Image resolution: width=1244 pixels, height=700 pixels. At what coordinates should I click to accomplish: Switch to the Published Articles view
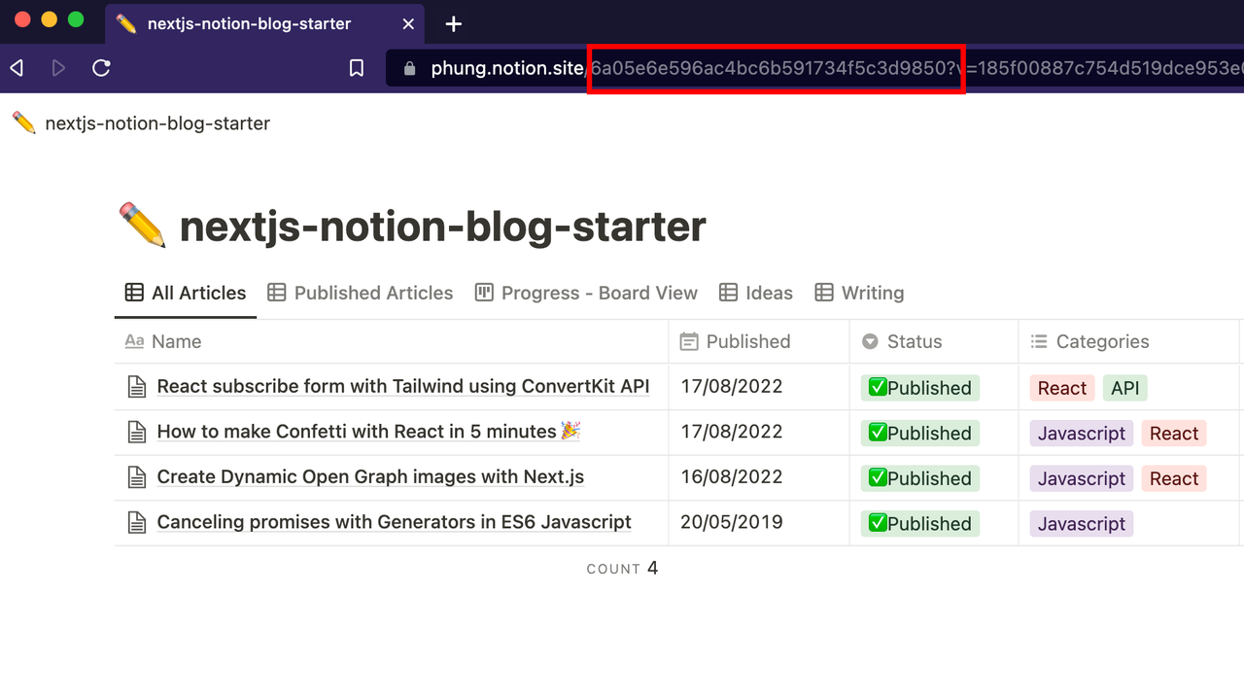(x=361, y=293)
